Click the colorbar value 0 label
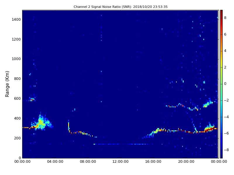 click(x=225, y=84)
